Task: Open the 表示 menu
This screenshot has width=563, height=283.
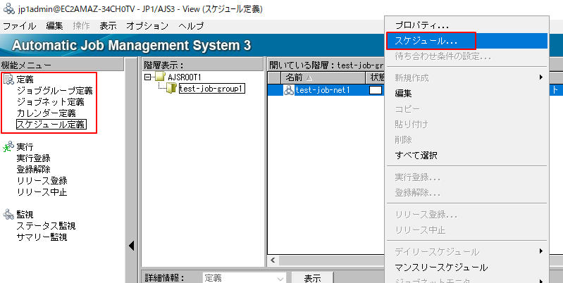Action: click(108, 26)
